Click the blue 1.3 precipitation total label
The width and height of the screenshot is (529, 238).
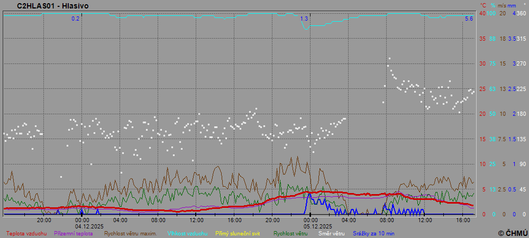(x=304, y=19)
